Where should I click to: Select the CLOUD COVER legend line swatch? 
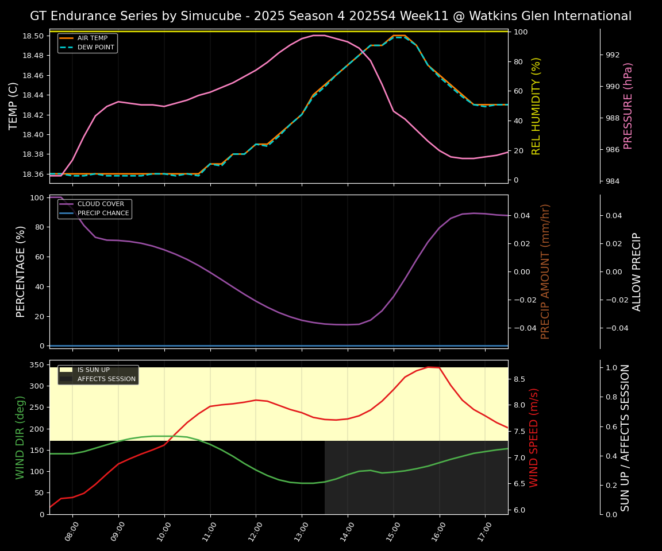click(x=67, y=204)
